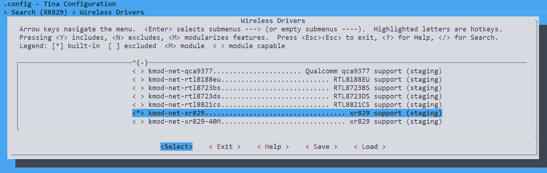This screenshot has width=547, height=173.
Task: Click < Load > to load a config
Action: pyautogui.click(x=370, y=147)
